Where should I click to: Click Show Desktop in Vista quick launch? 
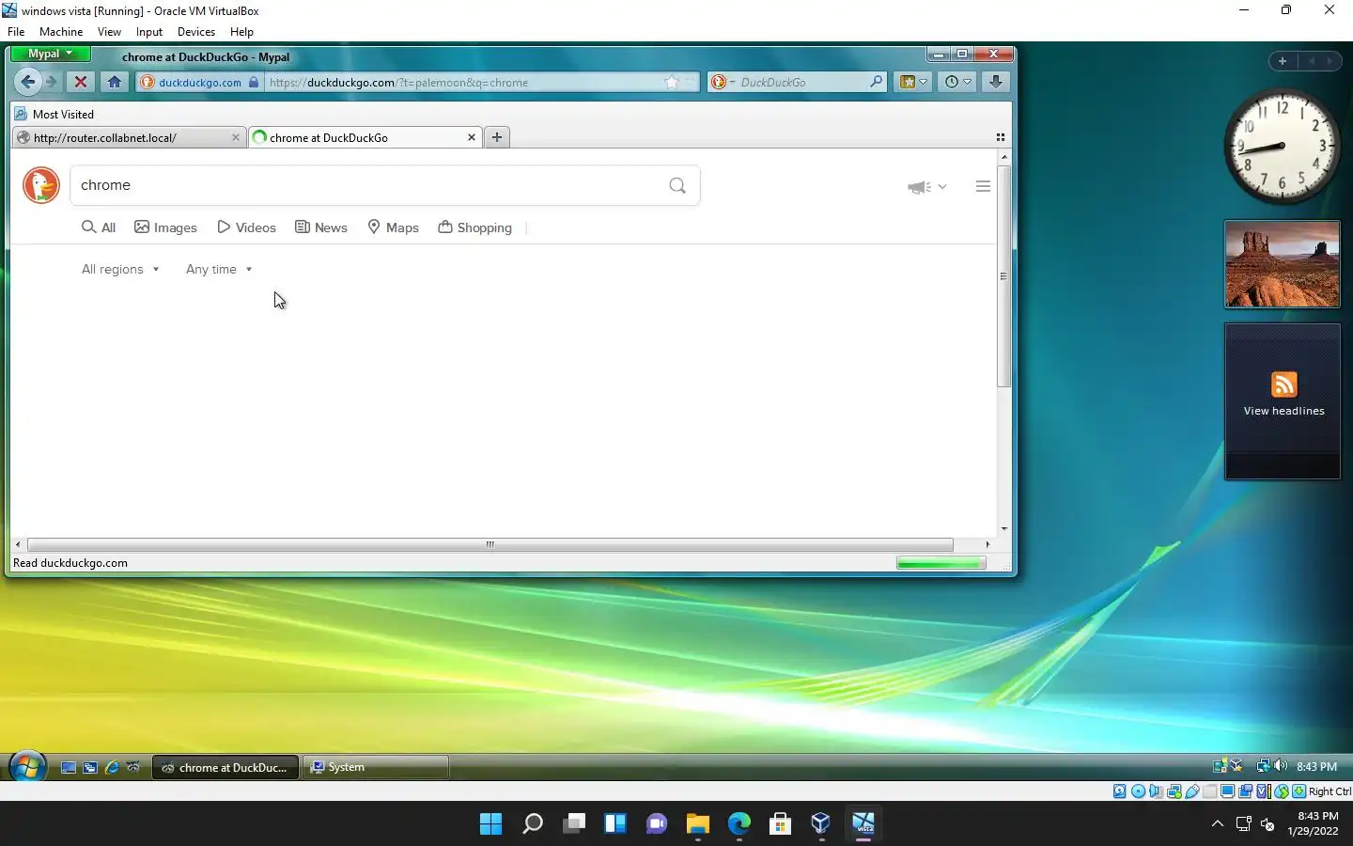(69, 767)
